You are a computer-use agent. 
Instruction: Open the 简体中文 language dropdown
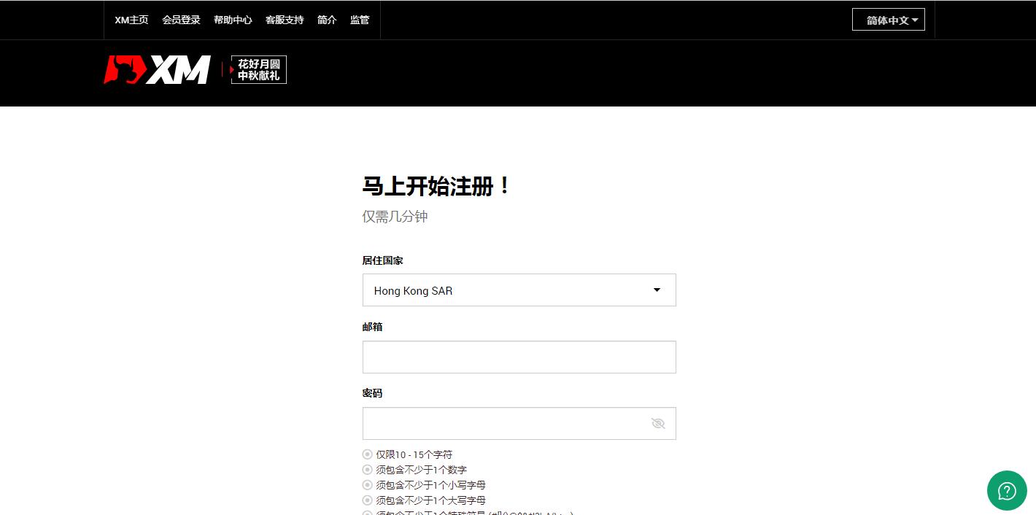(888, 20)
